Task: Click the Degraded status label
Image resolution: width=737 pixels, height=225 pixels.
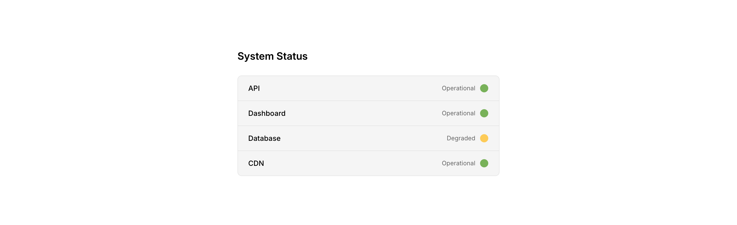Action: [461, 138]
